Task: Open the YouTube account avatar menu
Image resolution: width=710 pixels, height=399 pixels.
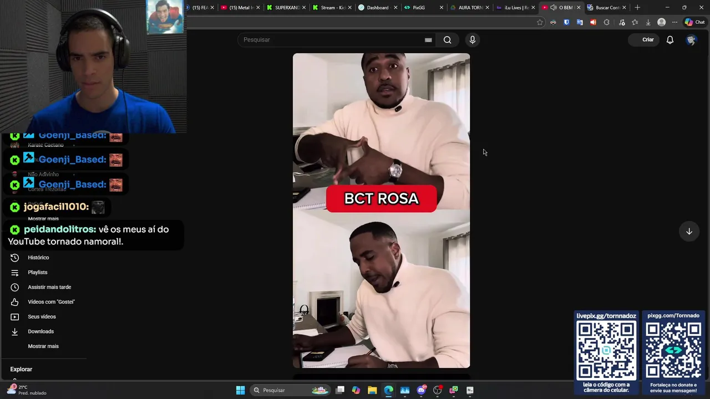Action: (x=691, y=40)
